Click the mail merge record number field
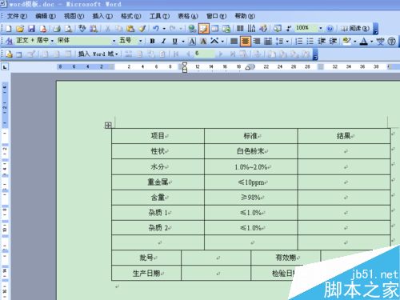Image resolution: width=400 pixels, height=300 pixels. 204,54
